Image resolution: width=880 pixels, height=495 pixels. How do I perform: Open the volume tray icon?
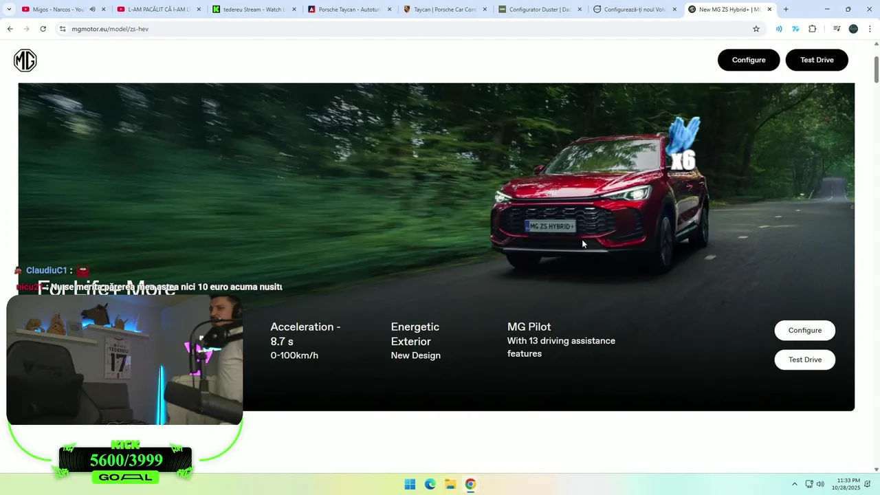click(x=820, y=484)
